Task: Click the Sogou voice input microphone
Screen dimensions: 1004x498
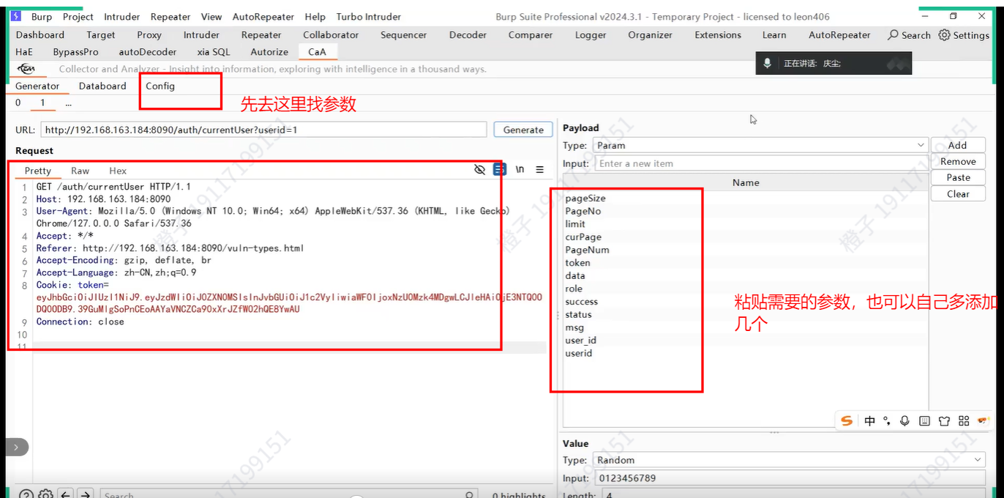Action: pyautogui.click(x=905, y=421)
